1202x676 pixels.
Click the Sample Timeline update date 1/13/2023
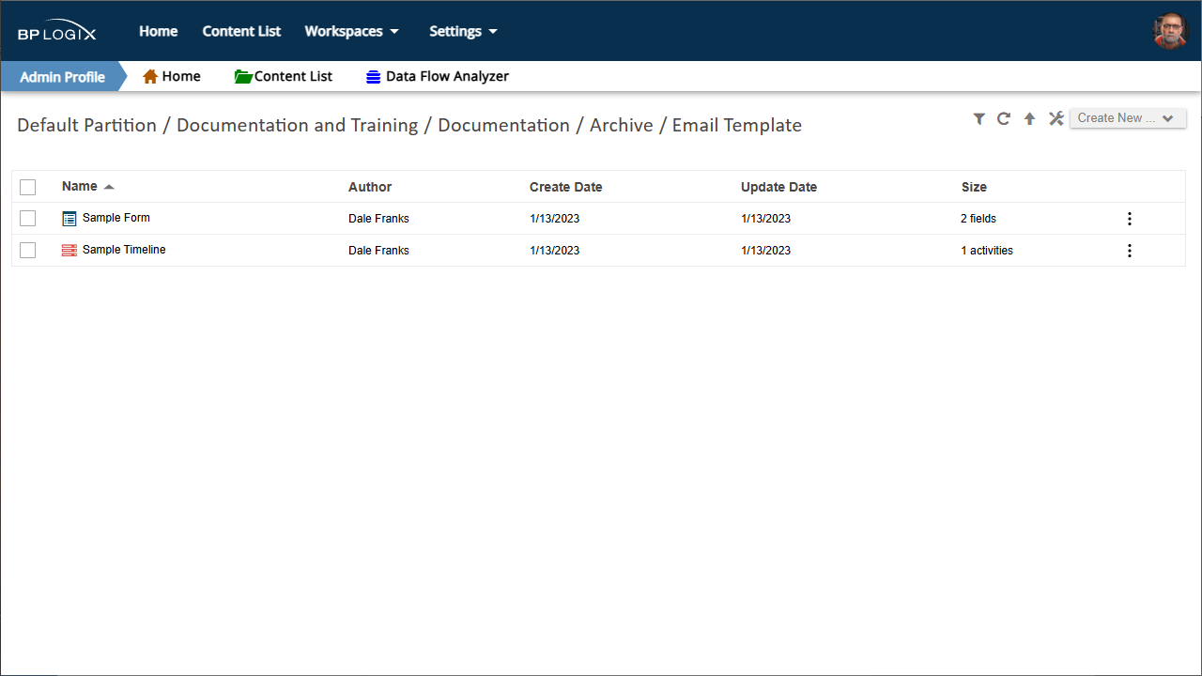tap(765, 251)
